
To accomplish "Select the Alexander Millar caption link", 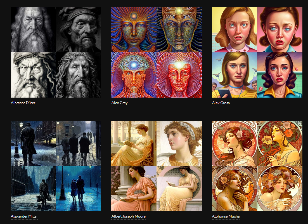I will click(x=24, y=216).
